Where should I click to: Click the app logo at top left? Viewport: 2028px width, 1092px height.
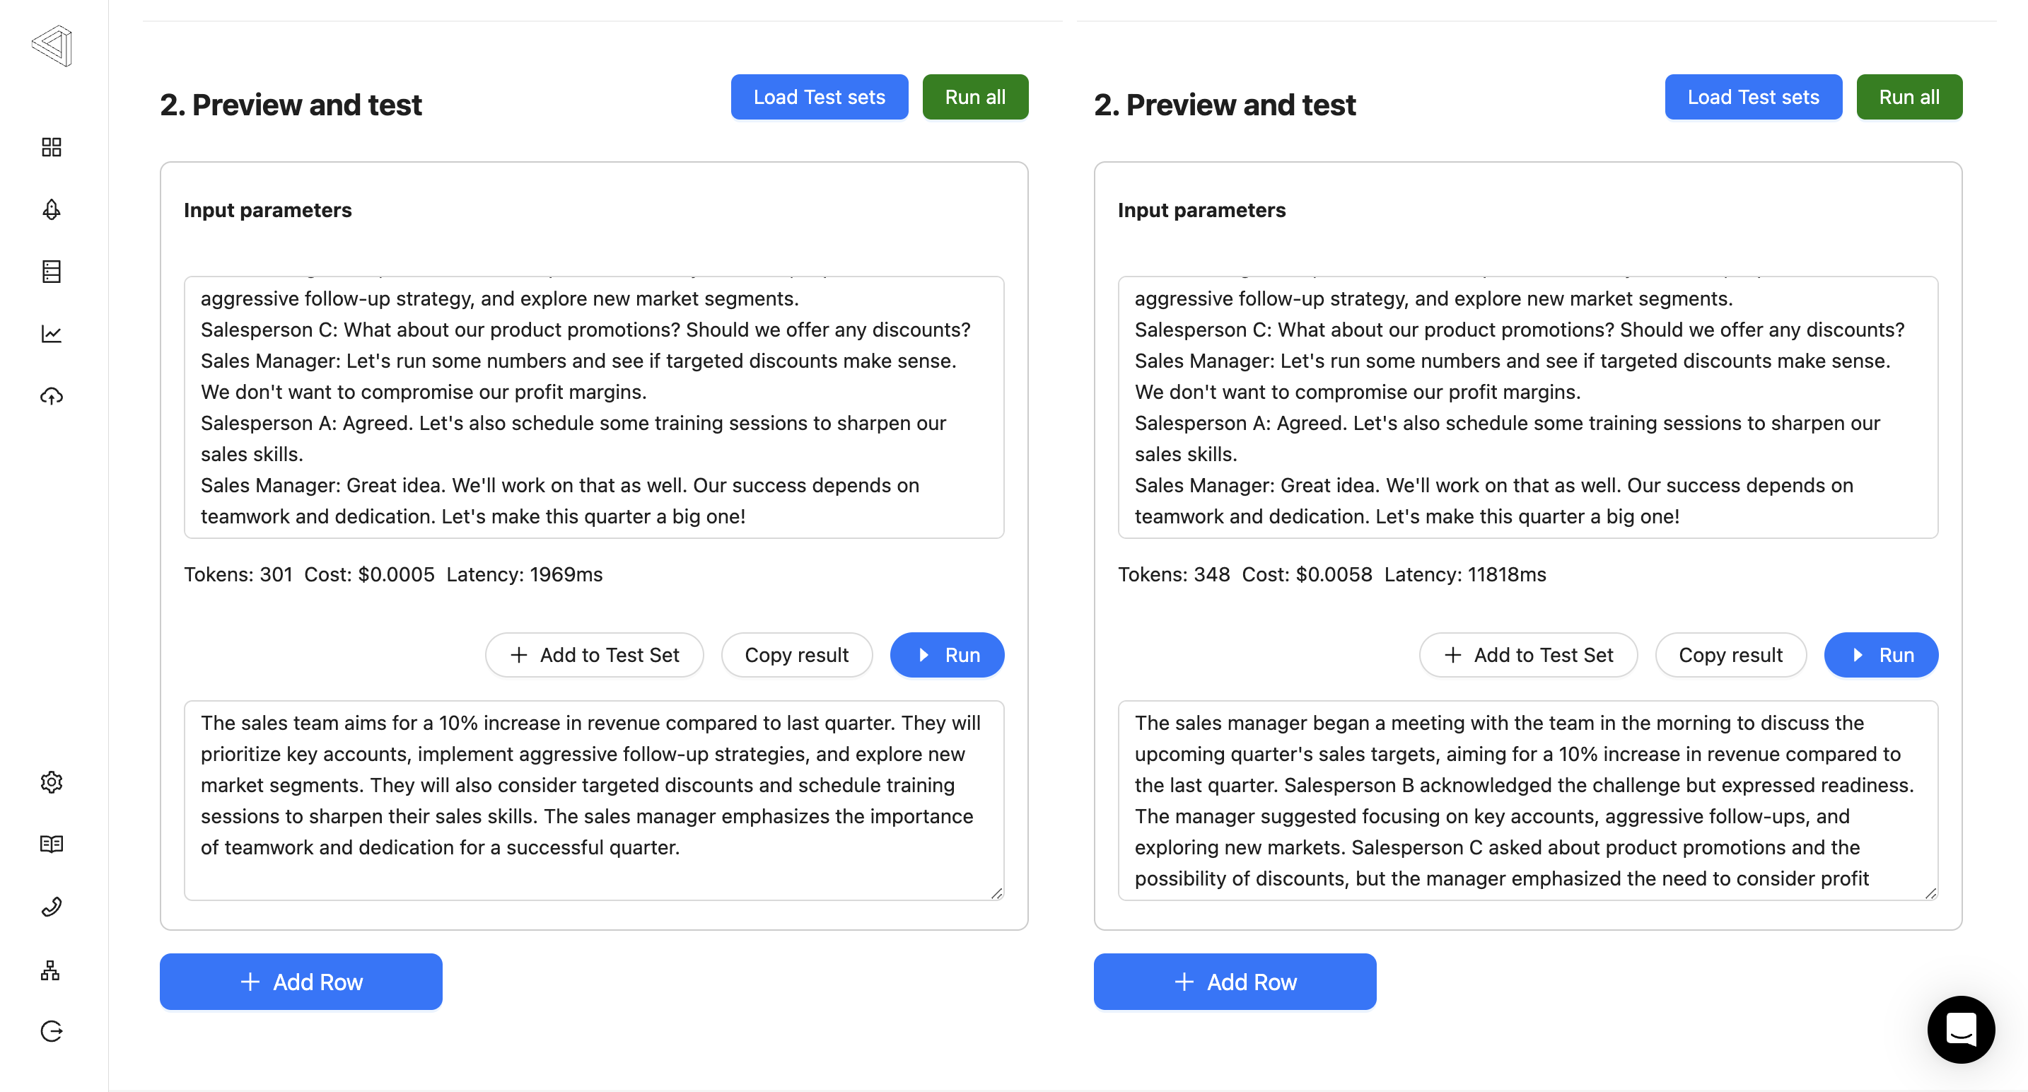(x=52, y=45)
